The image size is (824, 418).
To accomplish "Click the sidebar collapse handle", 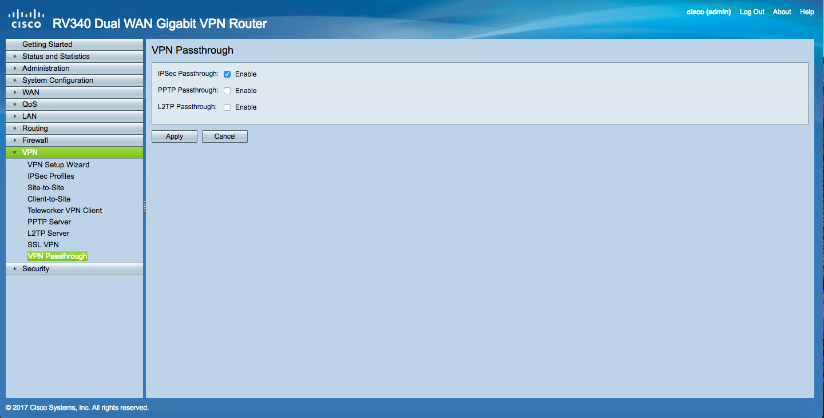I will tap(145, 206).
